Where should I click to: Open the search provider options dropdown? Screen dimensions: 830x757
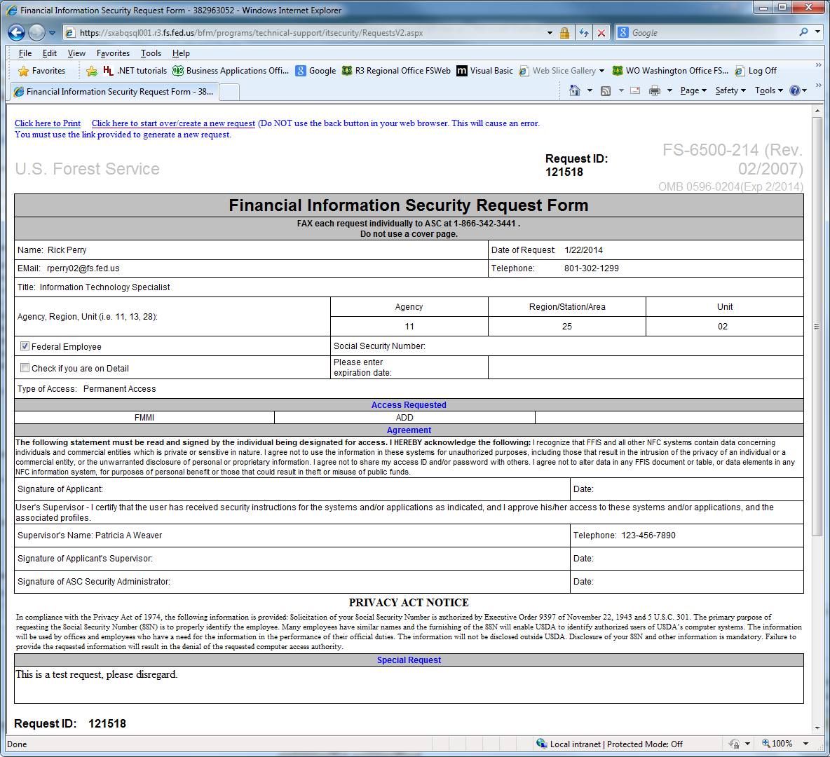(x=818, y=32)
